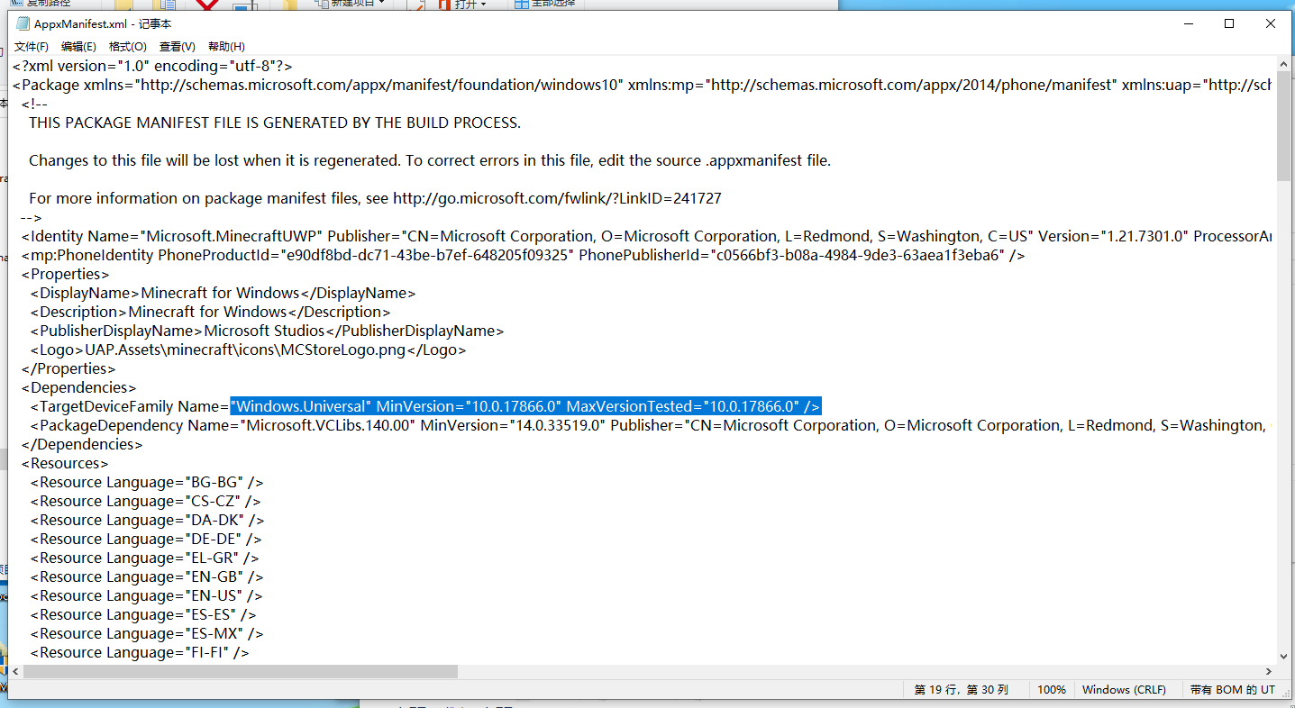
Task: Open the 帮助(H) menu
Action: click(226, 47)
